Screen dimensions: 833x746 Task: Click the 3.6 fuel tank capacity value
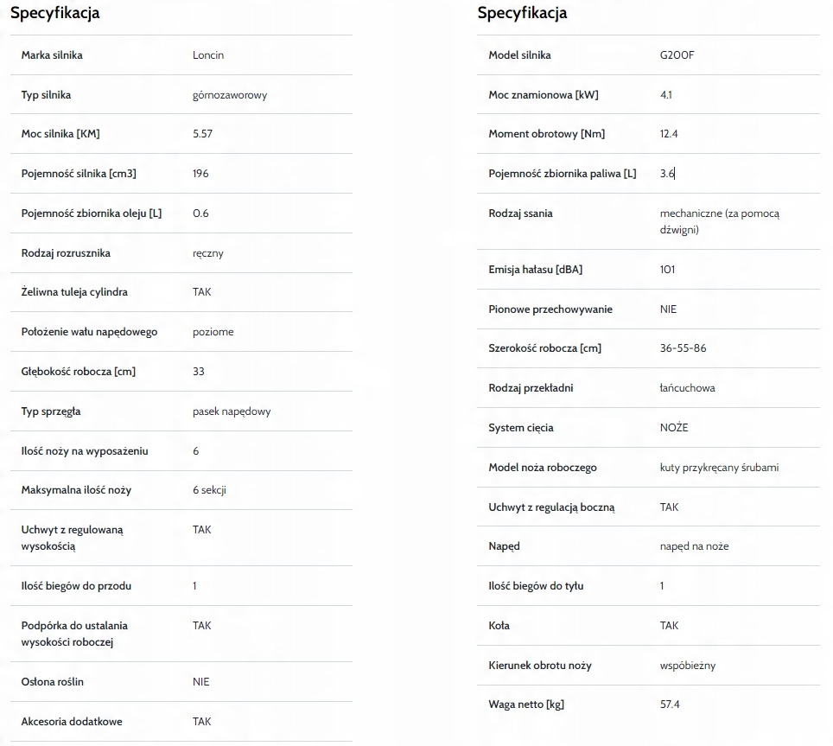pyautogui.click(x=666, y=174)
